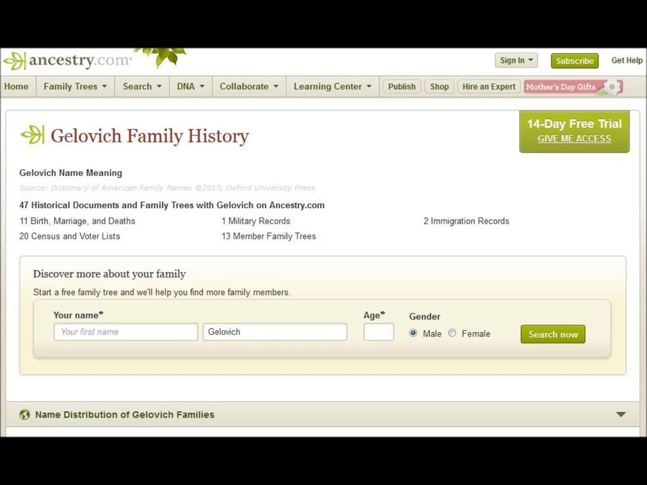Open the Search dropdown menu
Image resolution: width=647 pixels, height=485 pixels.
(142, 87)
